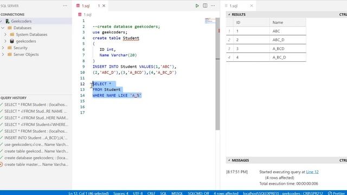This screenshot has width=347, height=195.
Task: Change connection via localhost\SQLEXPRESS status entry
Action: click(283, 193)
